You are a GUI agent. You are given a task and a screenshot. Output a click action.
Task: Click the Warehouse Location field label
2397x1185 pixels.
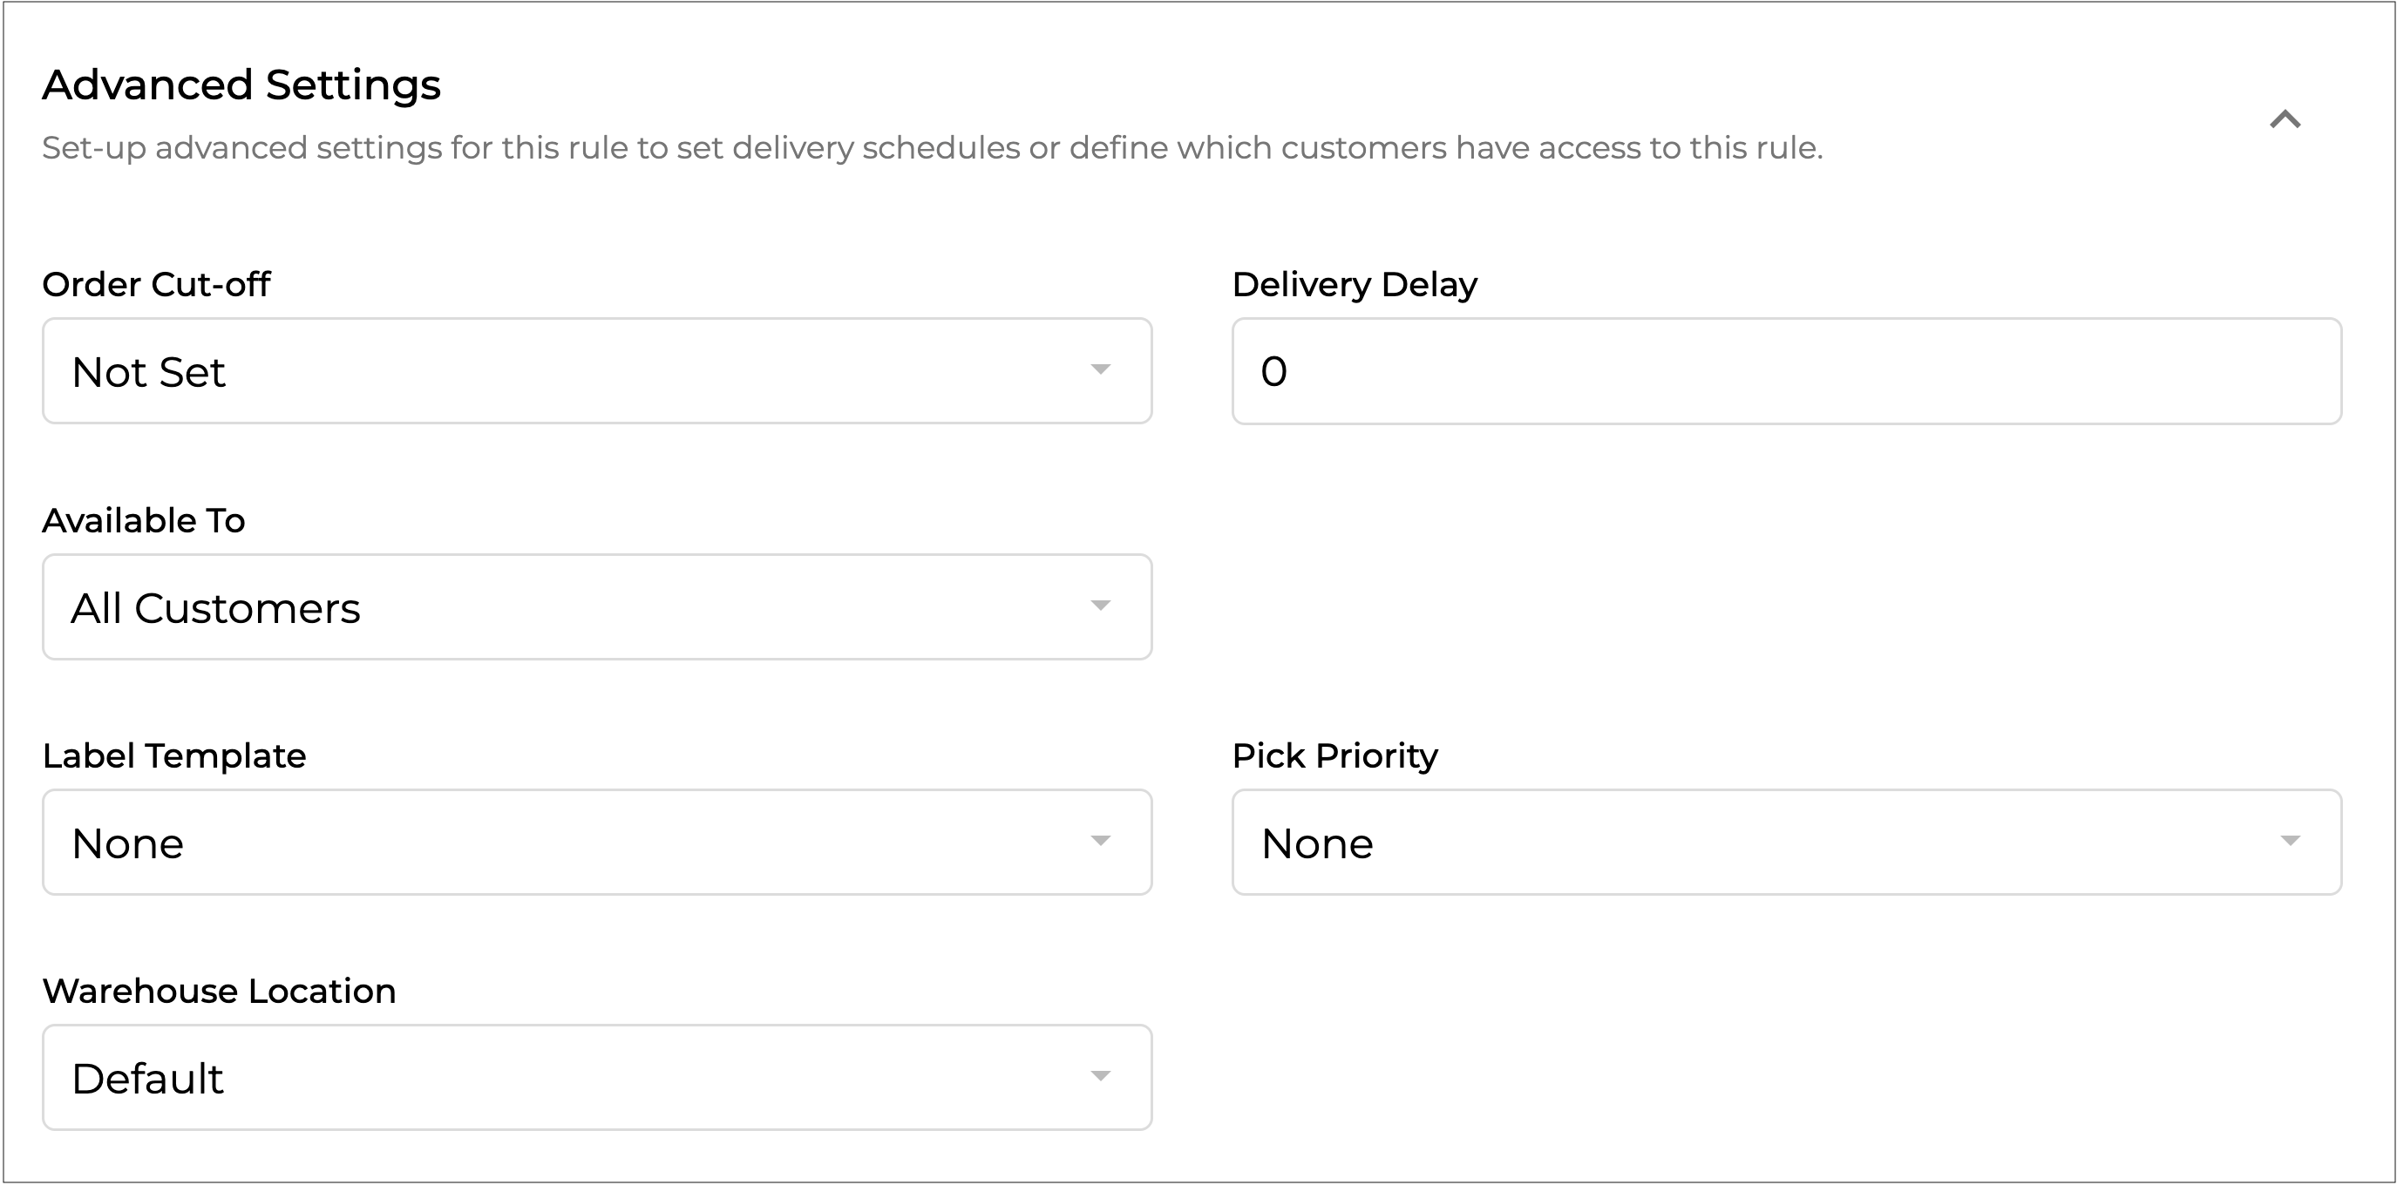click(219, 992)
